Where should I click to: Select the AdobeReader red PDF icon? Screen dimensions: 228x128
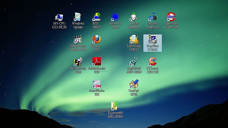(97, 62)
